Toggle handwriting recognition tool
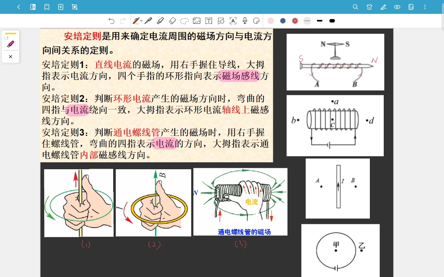The height and width of the screenshot is (277, 444). [x=233, y=20]
